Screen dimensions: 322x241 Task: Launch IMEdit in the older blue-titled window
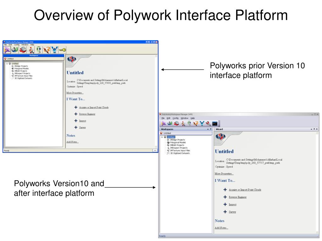coord(23,50)
